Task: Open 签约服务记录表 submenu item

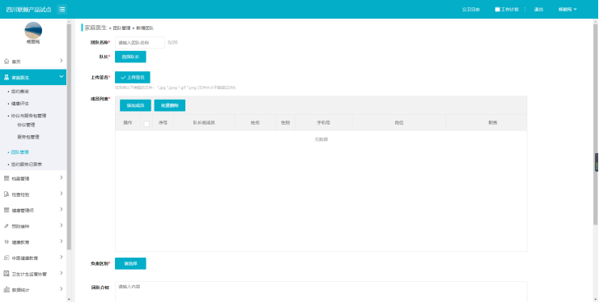Action: 27,164
